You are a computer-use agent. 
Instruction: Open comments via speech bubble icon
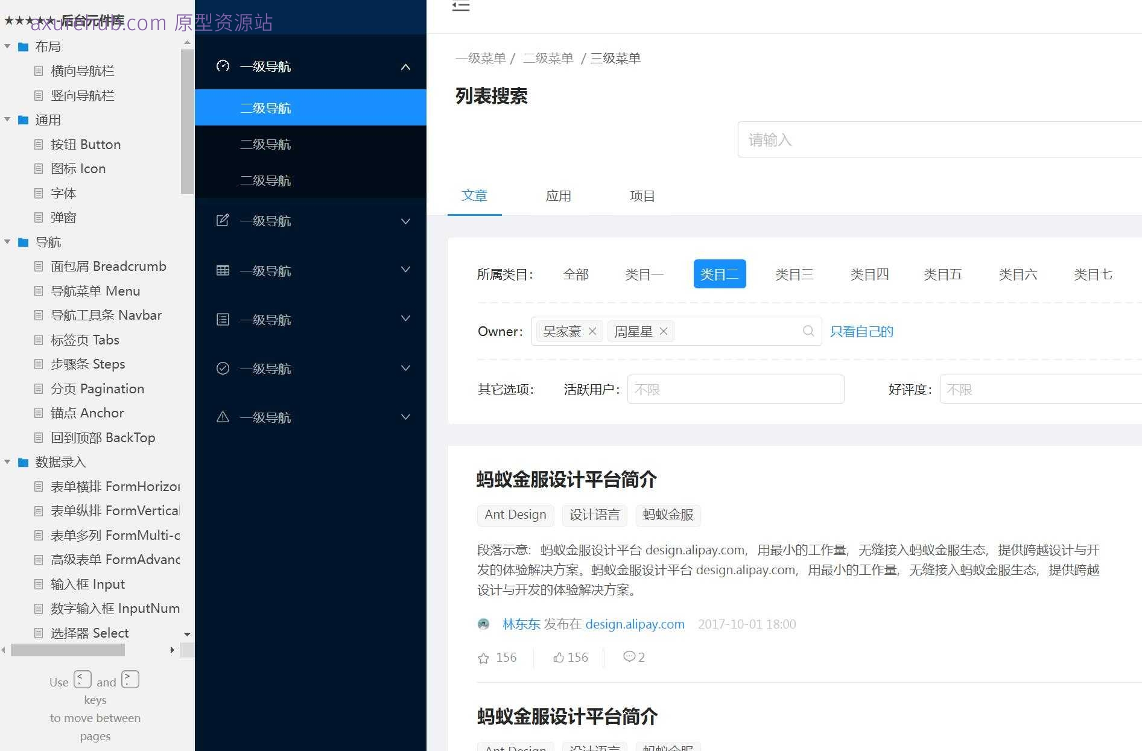pos(630,657)
